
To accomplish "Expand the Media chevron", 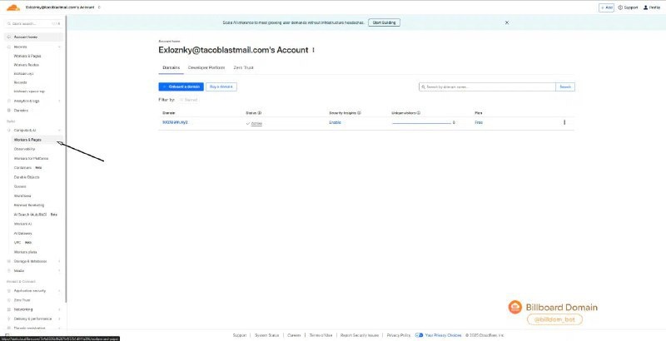I will [x=59, y=270].
